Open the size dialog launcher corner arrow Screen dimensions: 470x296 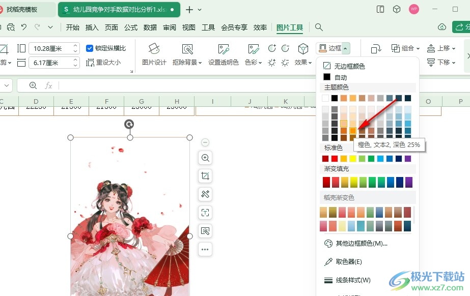[131, 72]
